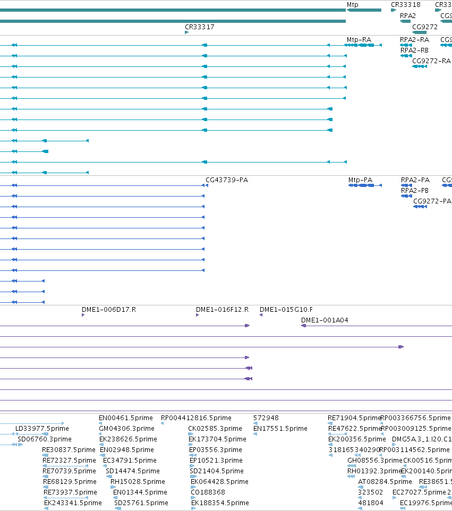Select the RE47622.5prime EST label
The height and width of the screenshot is (511, 452).
(355, 428)
